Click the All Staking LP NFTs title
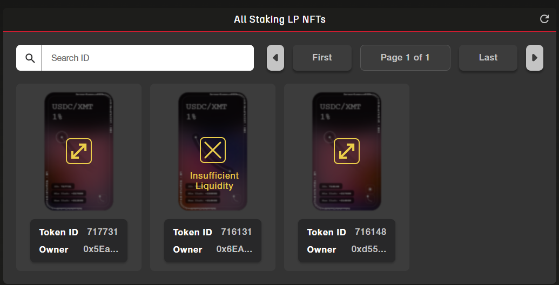Screen dimensions: 559x285 click(280, 19)
